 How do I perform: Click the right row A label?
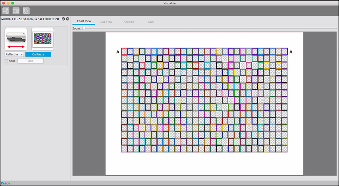[x=291, y=52]
